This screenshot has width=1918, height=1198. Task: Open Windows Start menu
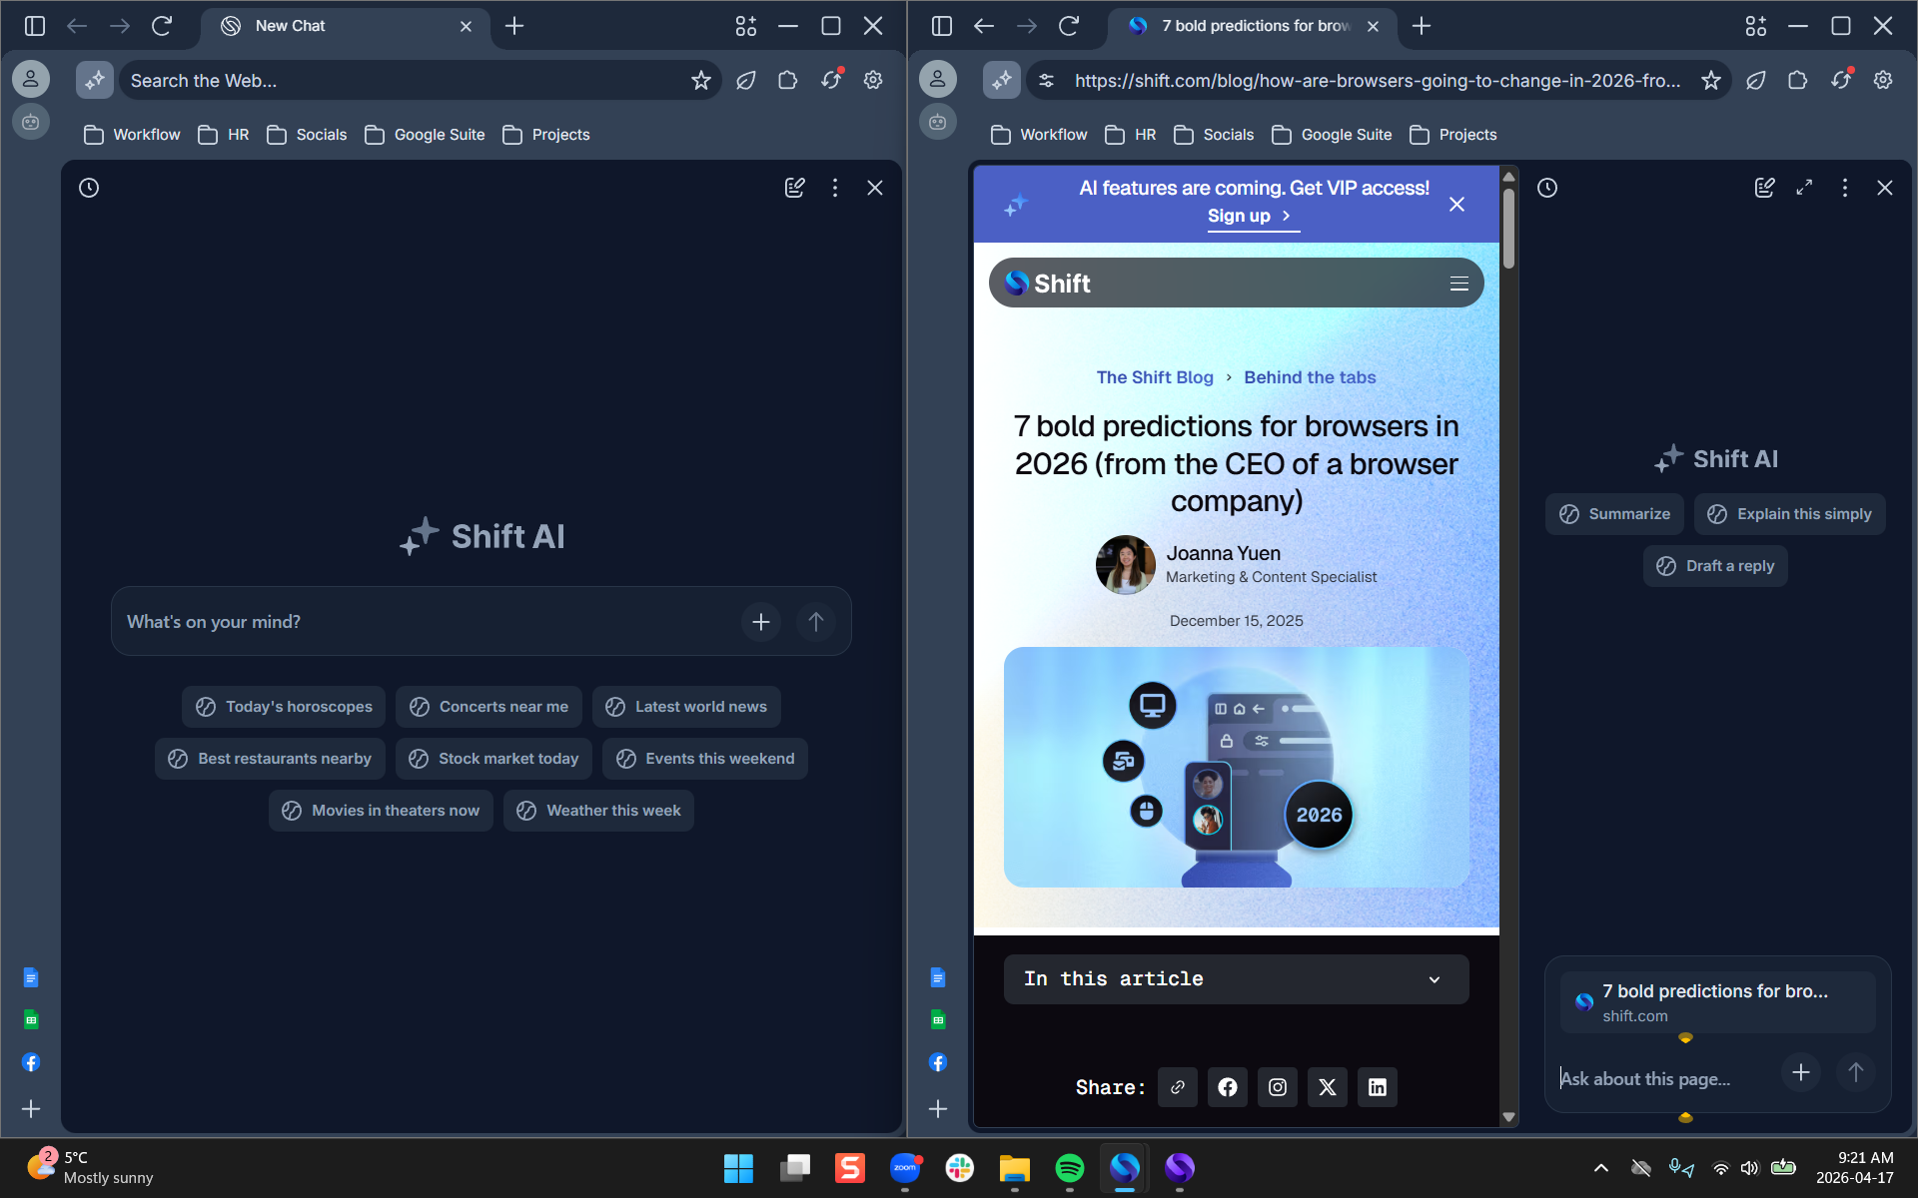point(738,1168)
